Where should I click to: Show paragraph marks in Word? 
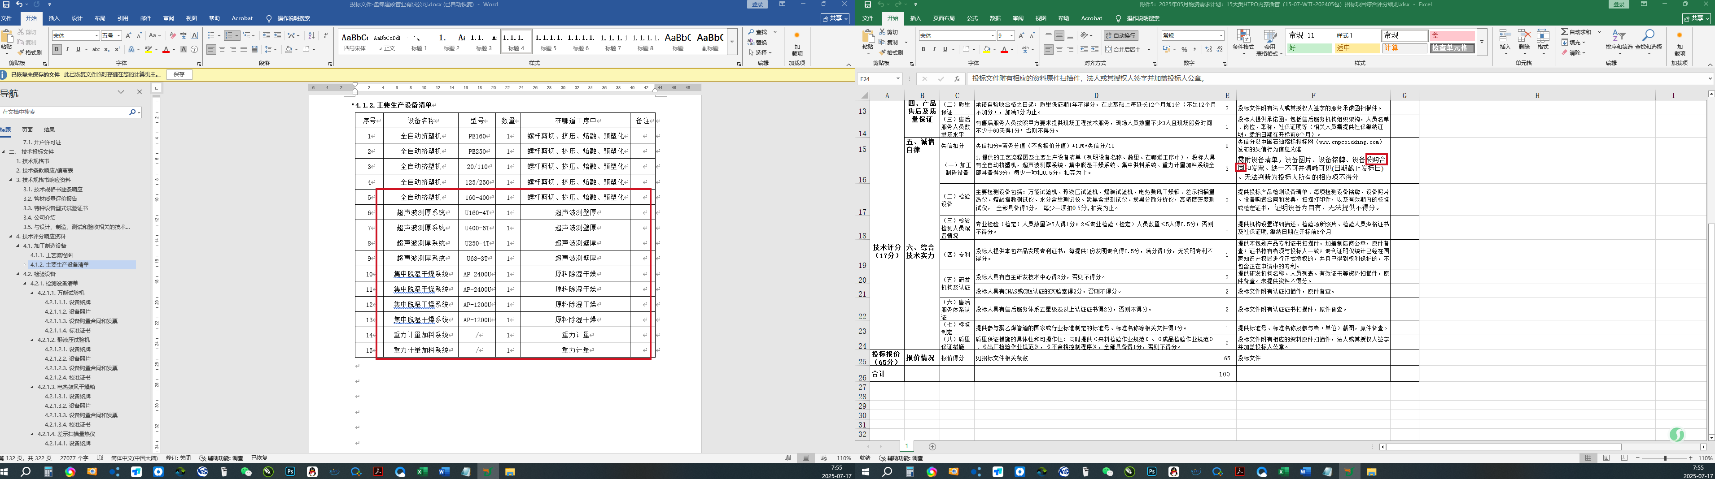326,35
